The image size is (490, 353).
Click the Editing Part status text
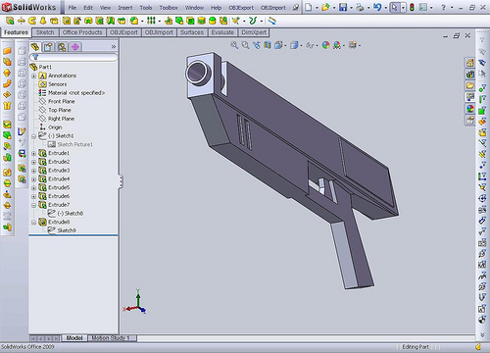coord(416,347)
